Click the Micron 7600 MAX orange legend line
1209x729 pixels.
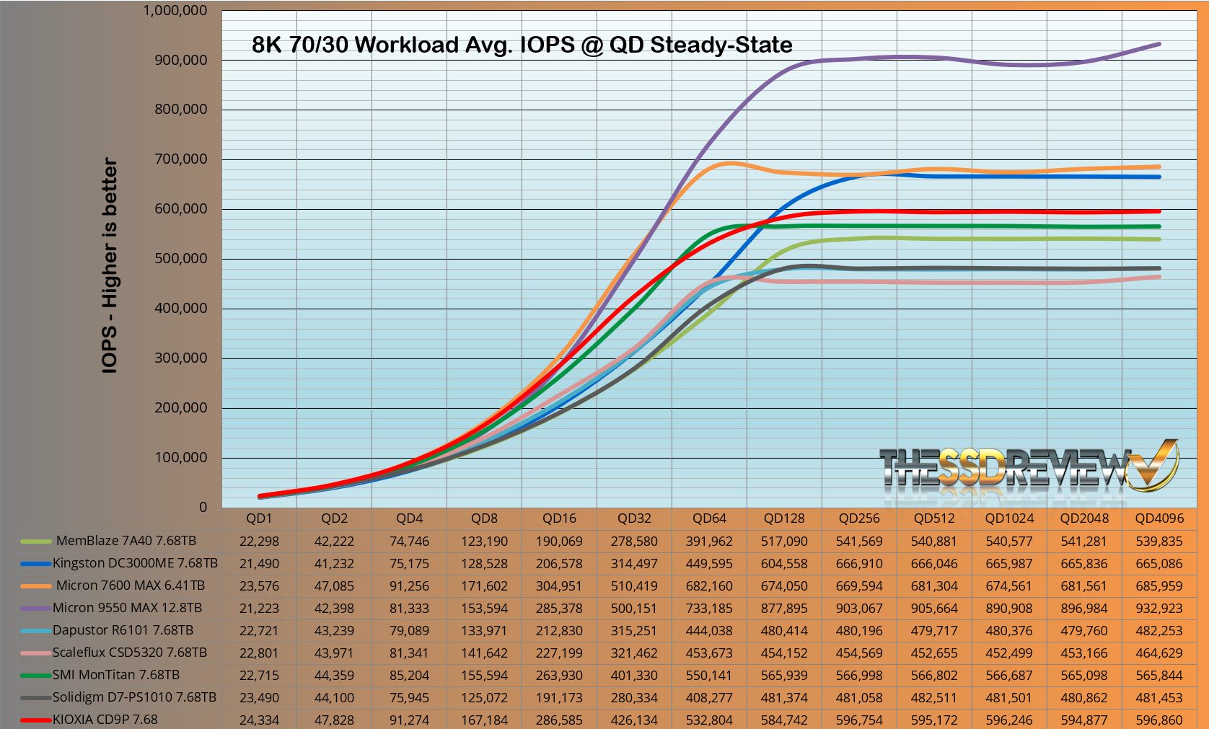point(36,586)
